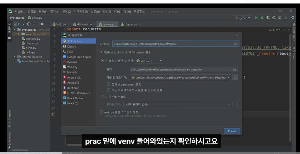Open Favorites tool window on left strip

(10, 140)
